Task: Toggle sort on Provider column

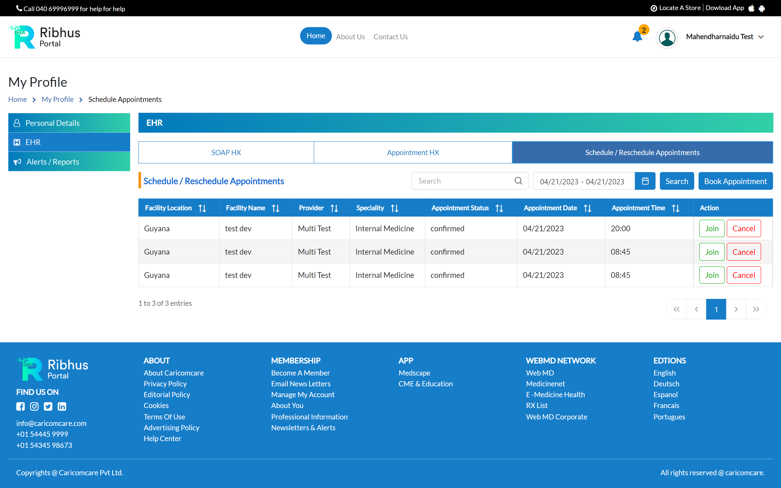Action: (x=334, y=208)
